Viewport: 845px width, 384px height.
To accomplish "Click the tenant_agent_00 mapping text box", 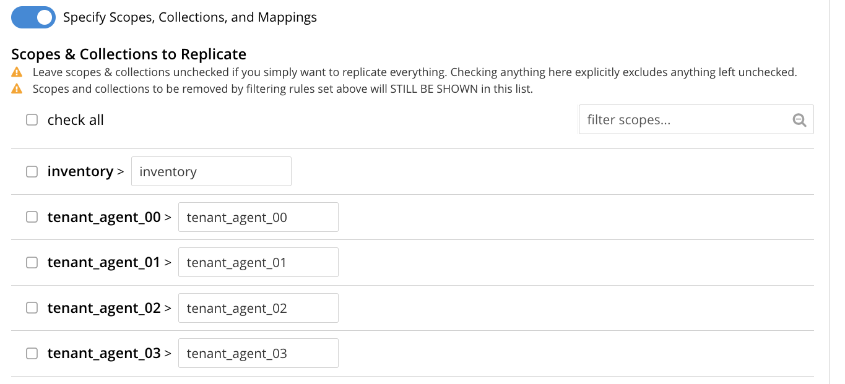I will pyautogui.click(x=258, y=217).
